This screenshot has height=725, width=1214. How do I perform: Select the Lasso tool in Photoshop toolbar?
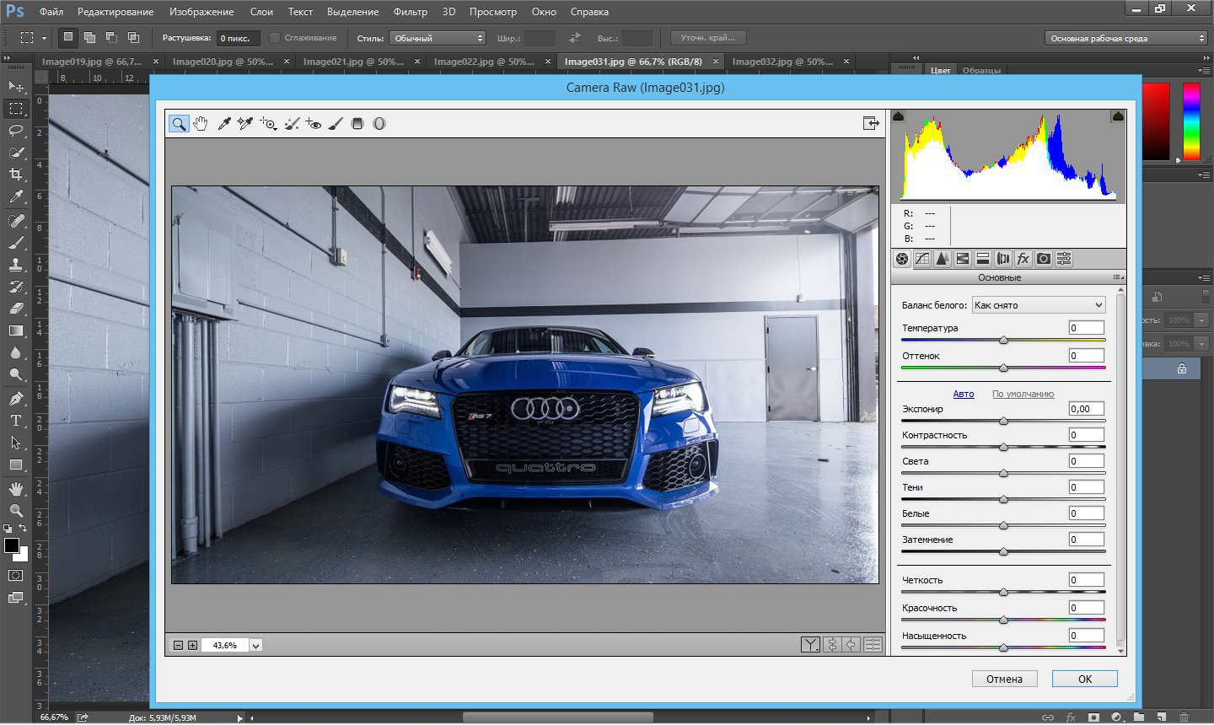tap(16, 130)
